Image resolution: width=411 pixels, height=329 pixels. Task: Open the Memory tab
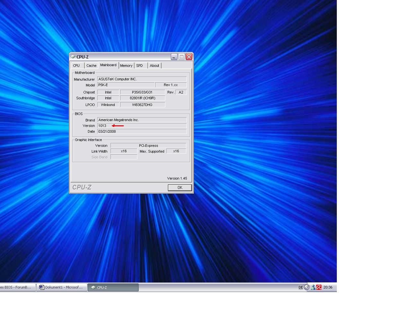click(x=126, y=66)
